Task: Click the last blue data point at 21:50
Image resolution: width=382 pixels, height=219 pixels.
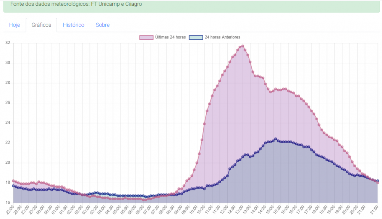Action: pyautogui.click(x=378, y=181)
